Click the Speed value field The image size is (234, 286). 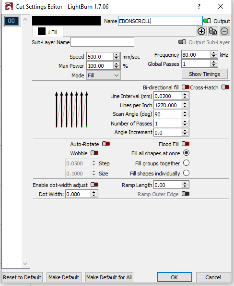pos(100,57)
